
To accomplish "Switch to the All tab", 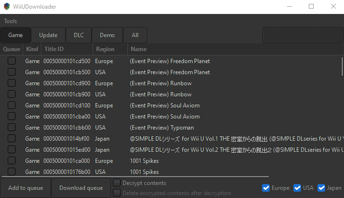I will tap(135, 35).
